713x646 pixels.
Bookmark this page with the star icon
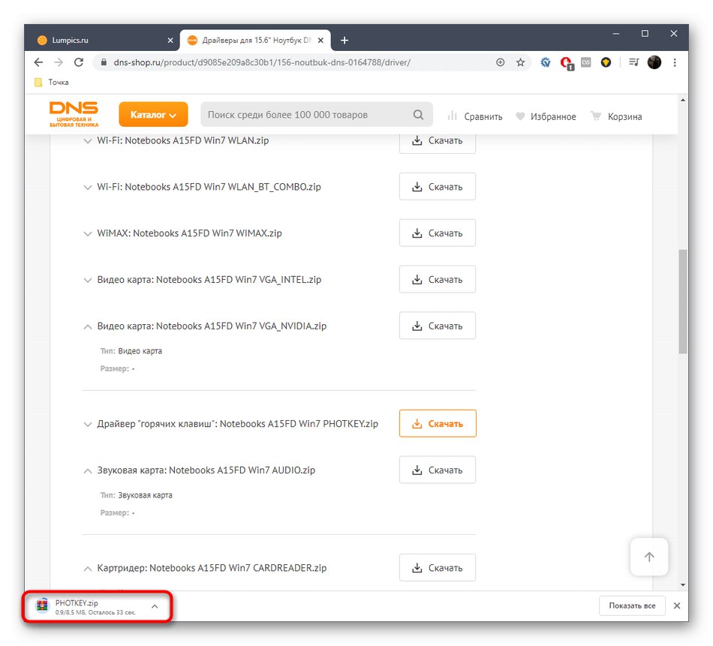coord(520,62)
